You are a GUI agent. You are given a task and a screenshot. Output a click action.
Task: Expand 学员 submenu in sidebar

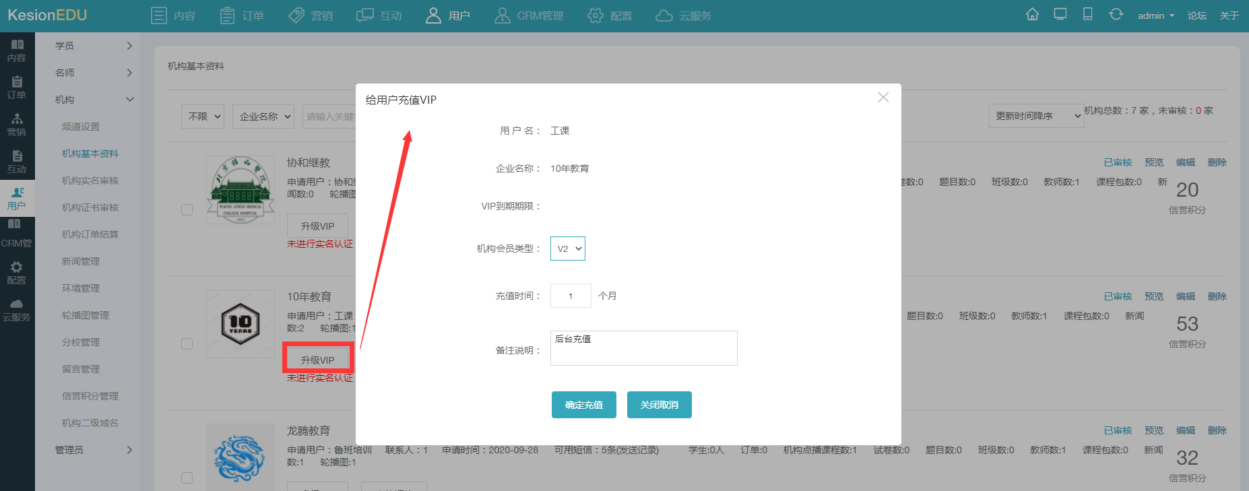click(93, 46)
